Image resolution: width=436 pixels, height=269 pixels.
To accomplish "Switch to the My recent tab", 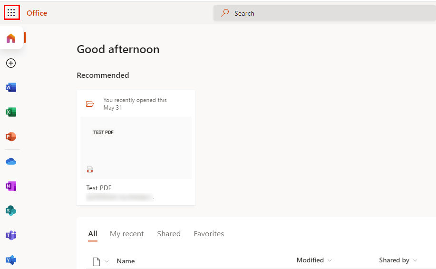I will pos(126,233).
